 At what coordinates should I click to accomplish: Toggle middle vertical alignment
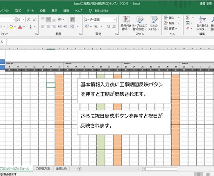[x=48, y=19]
